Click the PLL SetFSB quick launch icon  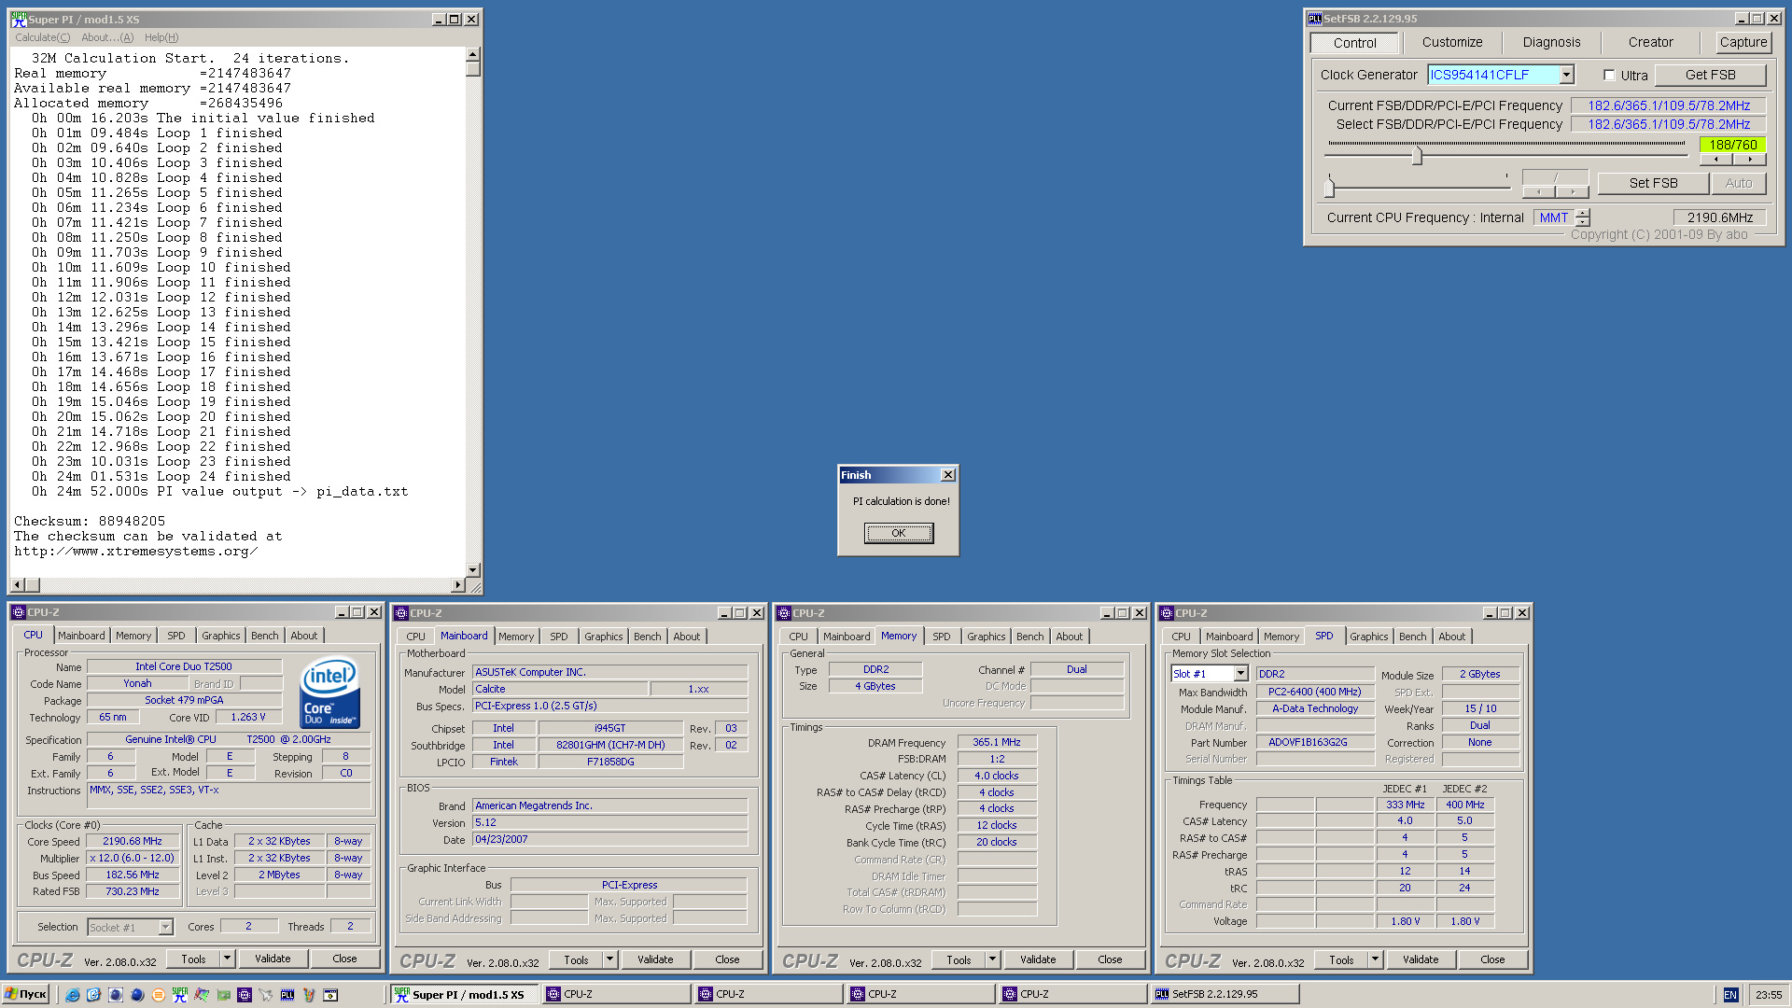(x=287, y=995)
